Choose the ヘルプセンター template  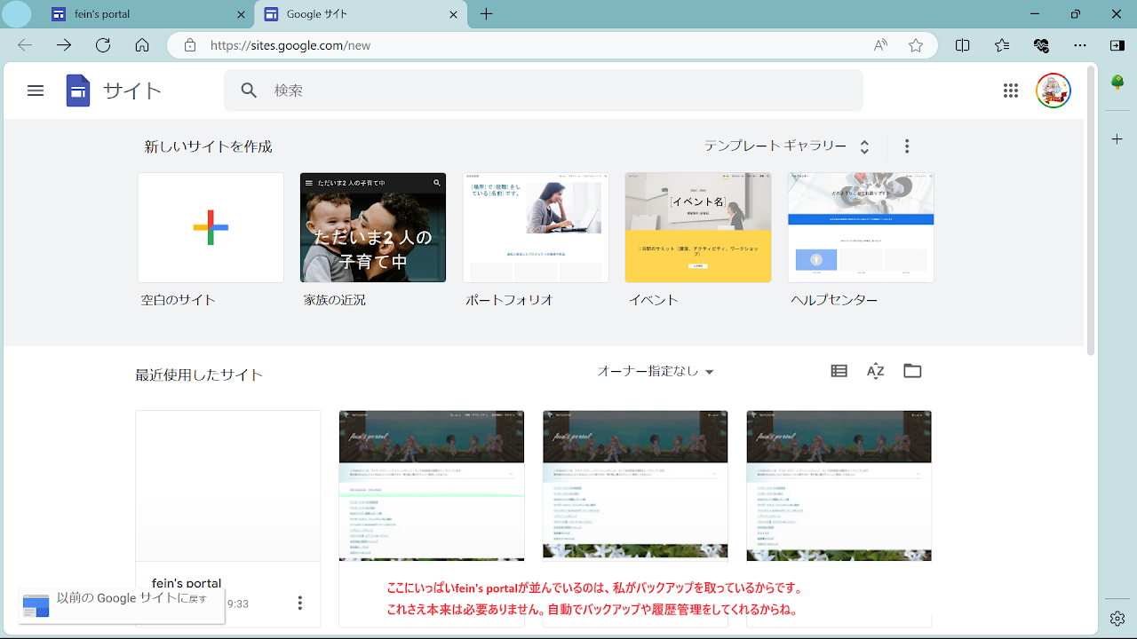861,227
